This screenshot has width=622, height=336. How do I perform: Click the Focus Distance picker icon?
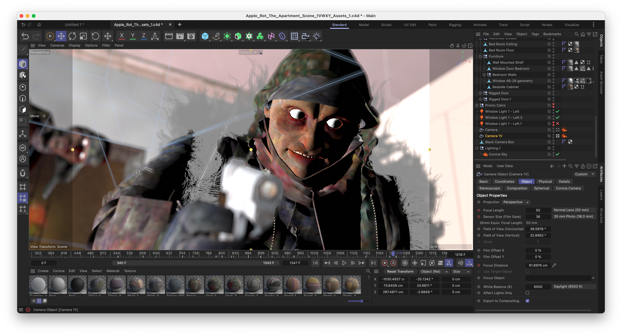(554, 265)
